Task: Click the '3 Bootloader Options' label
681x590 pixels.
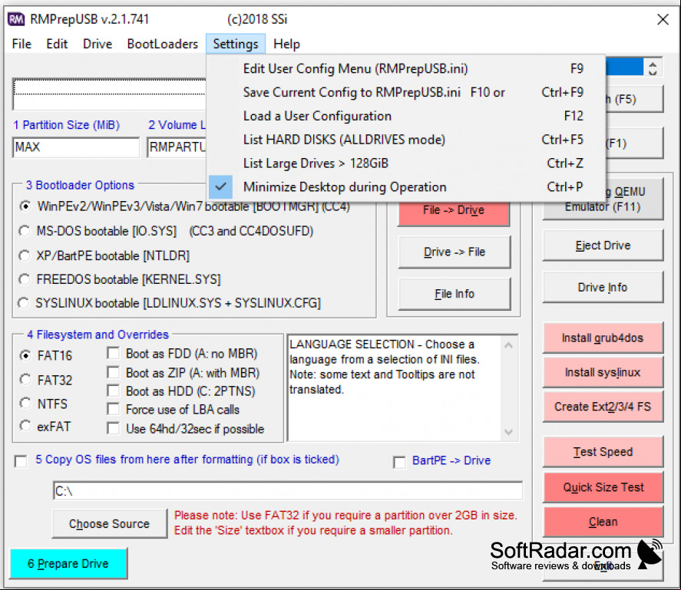Action: coord(80,185)
